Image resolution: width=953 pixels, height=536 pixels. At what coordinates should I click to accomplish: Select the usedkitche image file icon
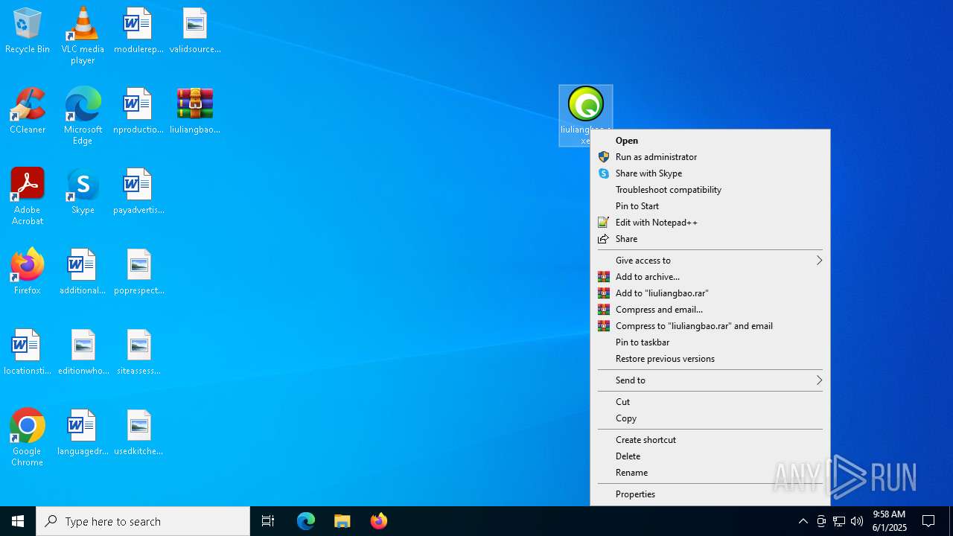[138, 433]
